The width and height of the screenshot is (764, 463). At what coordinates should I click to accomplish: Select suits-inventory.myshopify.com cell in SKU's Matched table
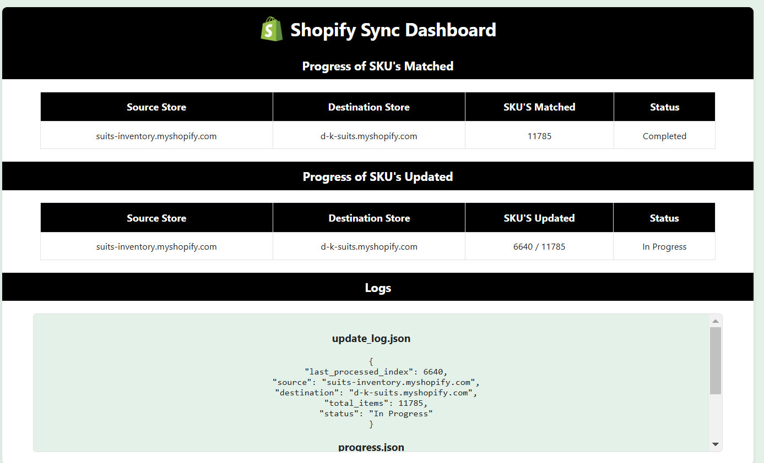tap(156, 136)
